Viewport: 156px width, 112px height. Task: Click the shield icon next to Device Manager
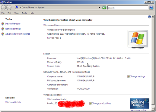tap(3, 24)
